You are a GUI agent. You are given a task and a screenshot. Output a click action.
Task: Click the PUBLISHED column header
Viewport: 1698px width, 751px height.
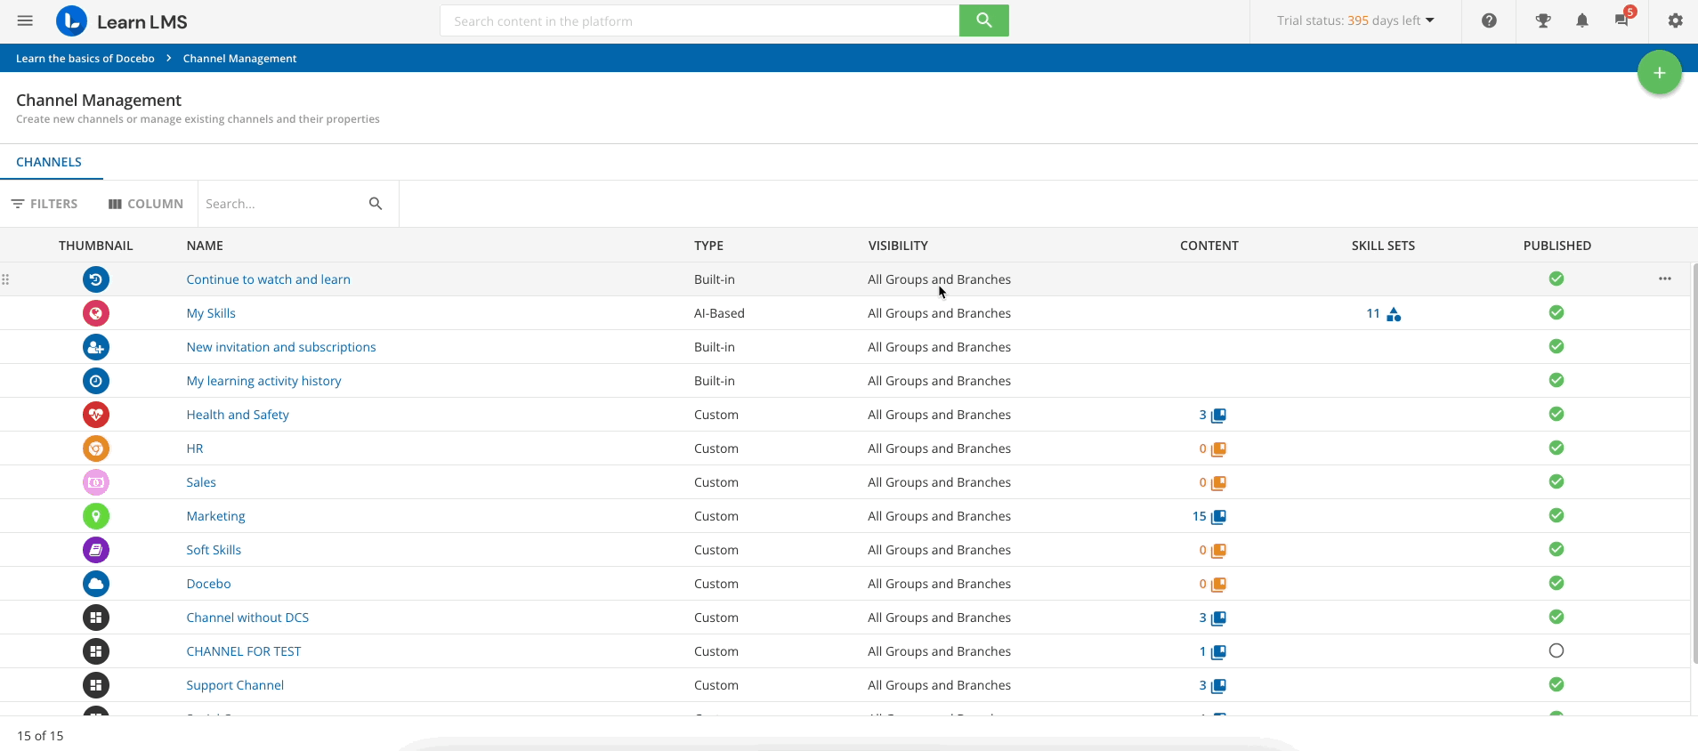click(1556, 246)
